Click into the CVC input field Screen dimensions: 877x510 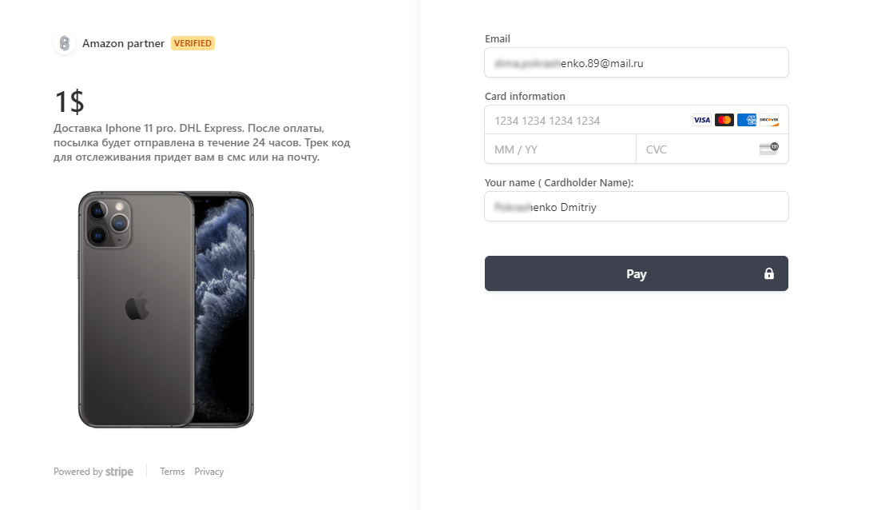click(x=695, y=149)
